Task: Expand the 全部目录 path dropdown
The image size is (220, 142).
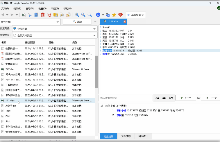Action: (x=94, y=29)
